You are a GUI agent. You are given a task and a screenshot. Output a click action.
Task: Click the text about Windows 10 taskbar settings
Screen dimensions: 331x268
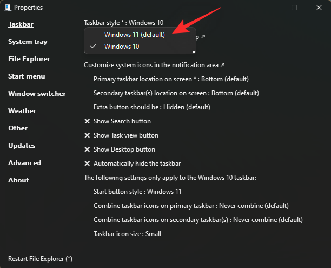point(170,178)
